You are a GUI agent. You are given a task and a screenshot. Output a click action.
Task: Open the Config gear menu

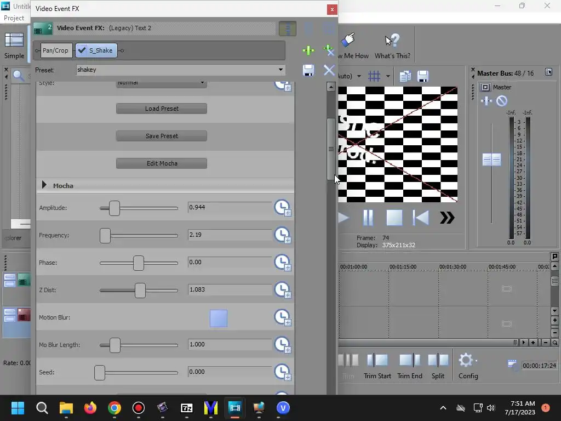click(x=468, y=366)
